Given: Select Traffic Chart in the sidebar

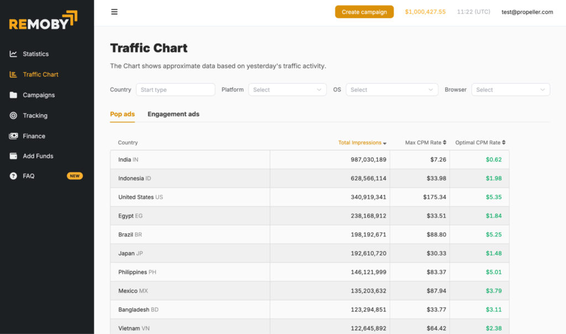Looking at the screenshot, I should pyautogui.click(x=40, y=75).
